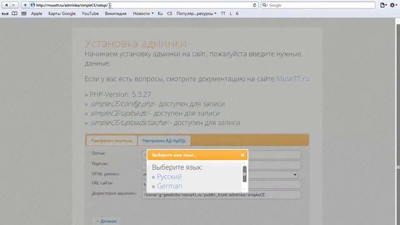The image size is (400, 225).
Task: Open the Ku bookmark
Action: coord(160,14)
